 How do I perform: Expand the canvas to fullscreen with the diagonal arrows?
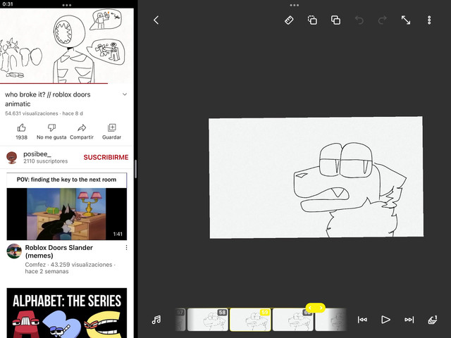tap(406, 20)
